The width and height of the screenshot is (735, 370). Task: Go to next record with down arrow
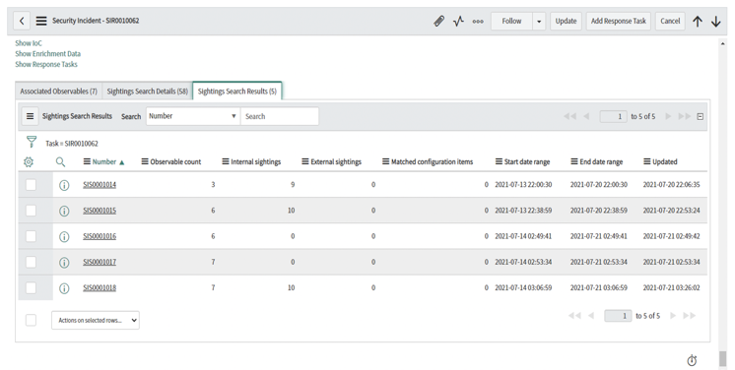(x=715, y=21)
